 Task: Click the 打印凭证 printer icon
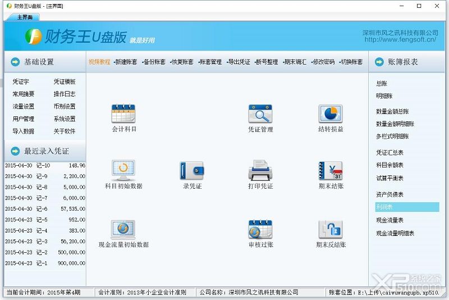(x=260, y=170)
